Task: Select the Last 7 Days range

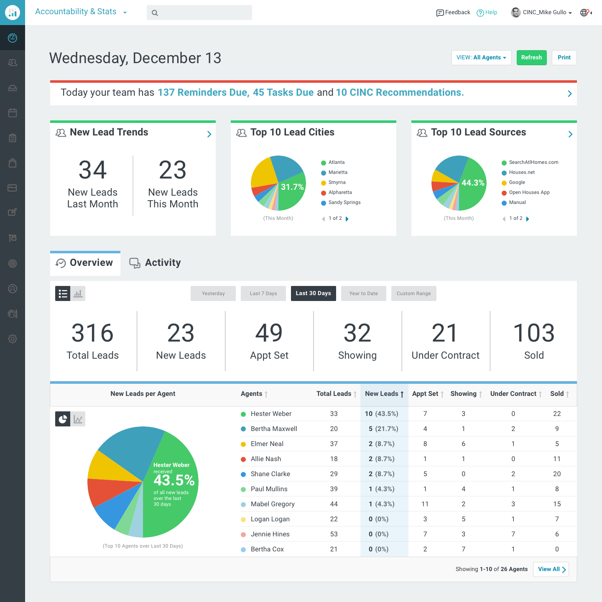Action: (263, 293)
